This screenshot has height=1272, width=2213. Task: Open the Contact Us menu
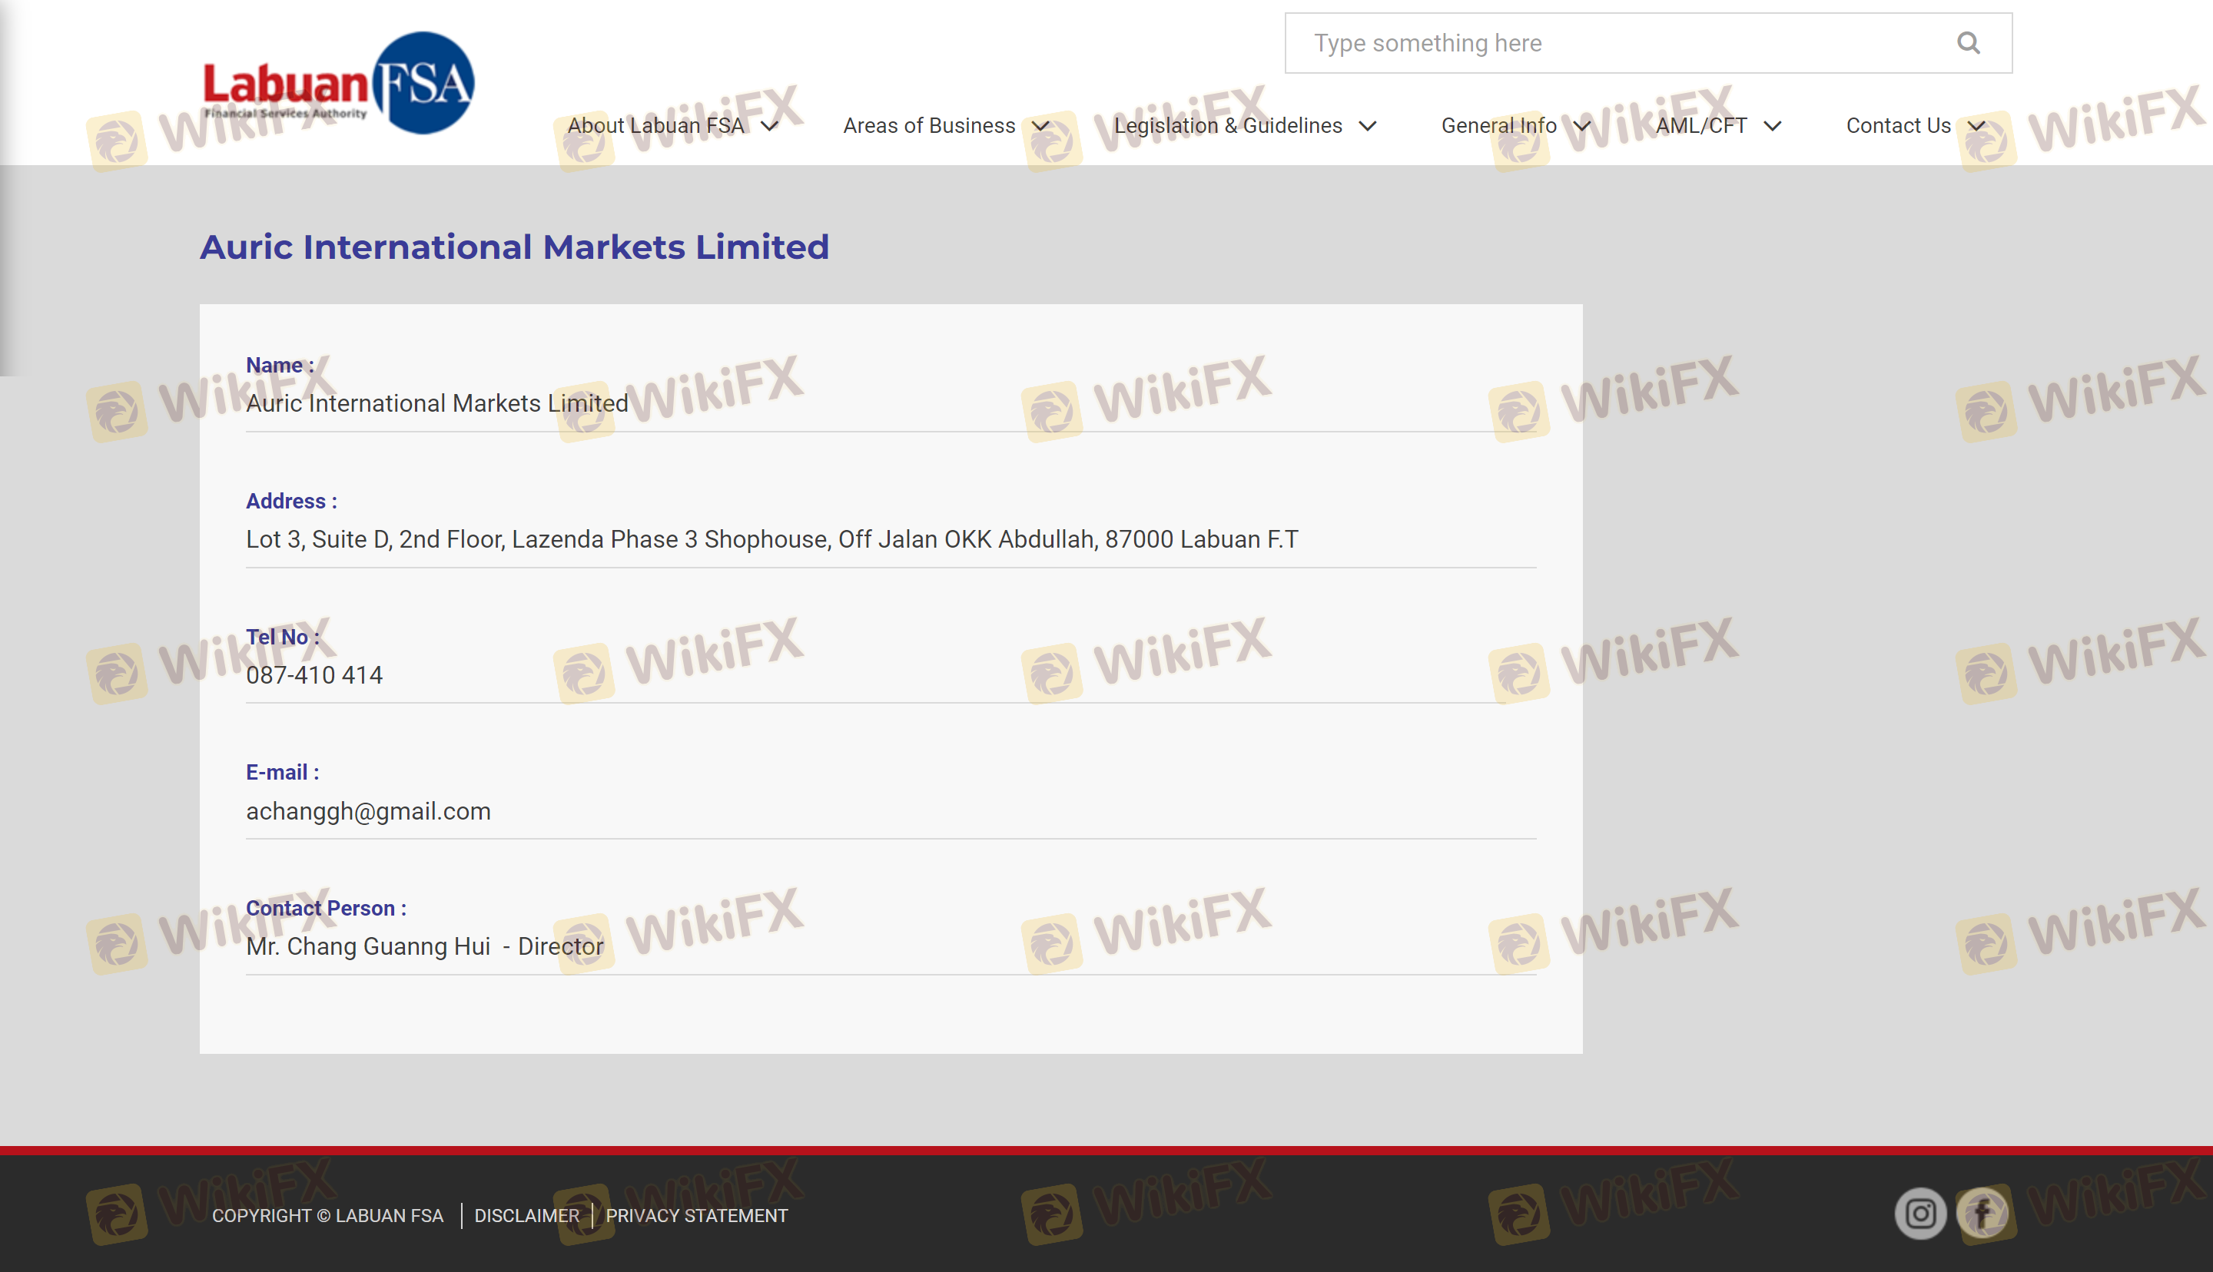(x=1898, y=126)
